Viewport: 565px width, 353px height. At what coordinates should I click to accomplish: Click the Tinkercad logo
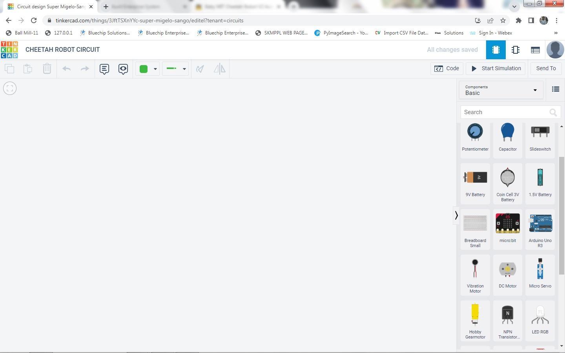click(9, 49)
